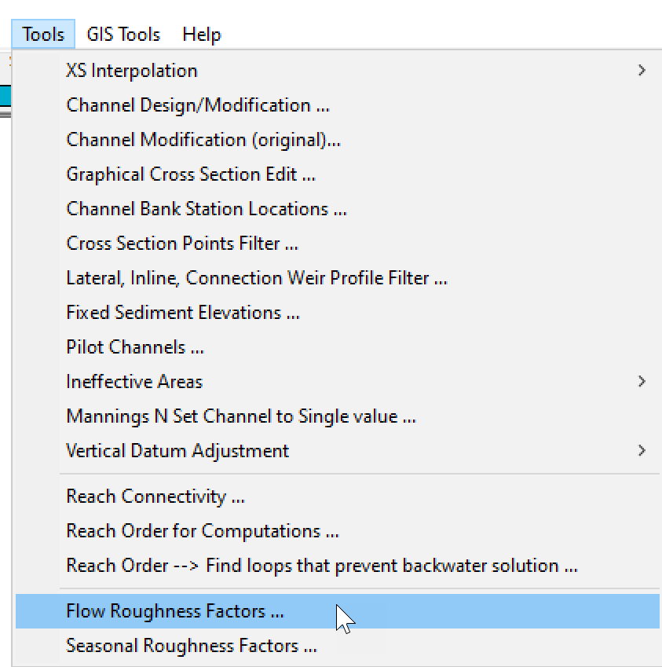Open Pilot Channels dialog
The width and height of the screenshot is (662, 667).
135,347
